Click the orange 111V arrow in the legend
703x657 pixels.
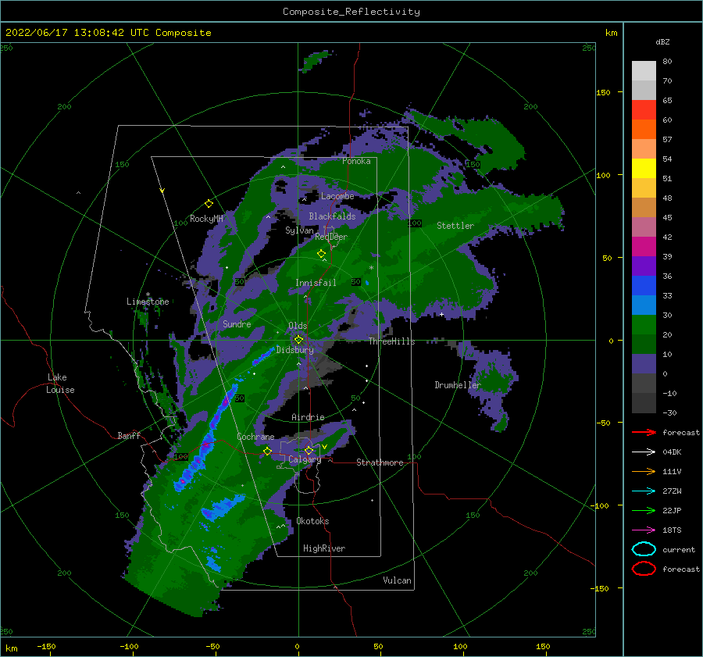point(644,471)
